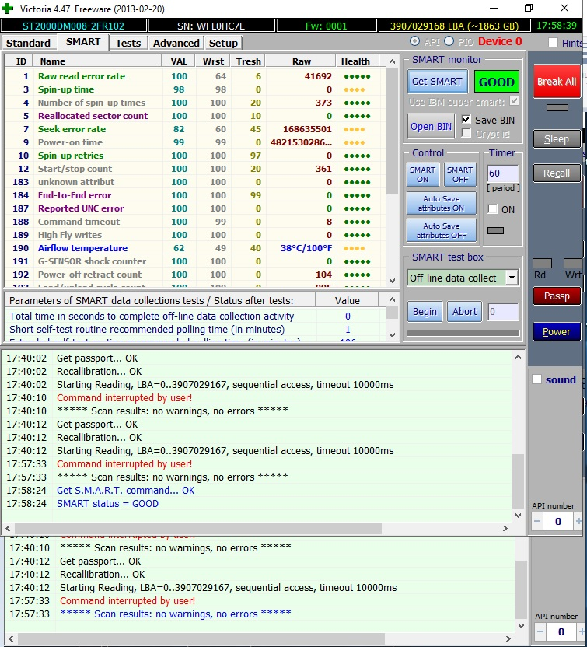Enable the Hints checkbox
Viewport: 587px width, 647px height.
tap(553, 43)
